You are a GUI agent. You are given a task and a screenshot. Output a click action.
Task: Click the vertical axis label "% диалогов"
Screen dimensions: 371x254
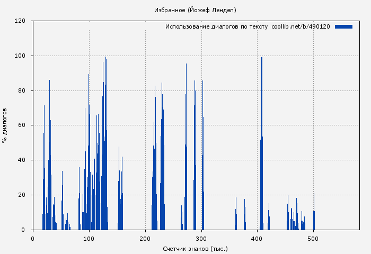click(5, 125)
